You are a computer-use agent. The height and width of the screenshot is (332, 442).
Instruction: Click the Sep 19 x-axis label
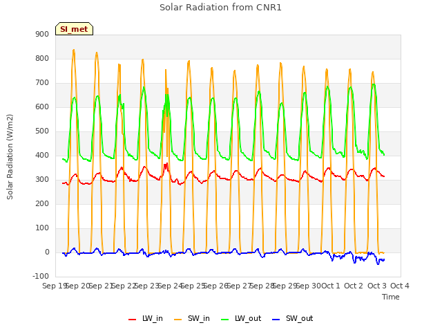pos(54,286)
